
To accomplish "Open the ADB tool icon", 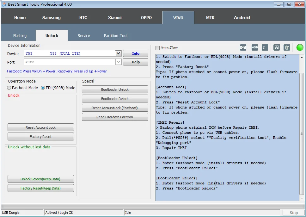I will click(x=255, y=47).
